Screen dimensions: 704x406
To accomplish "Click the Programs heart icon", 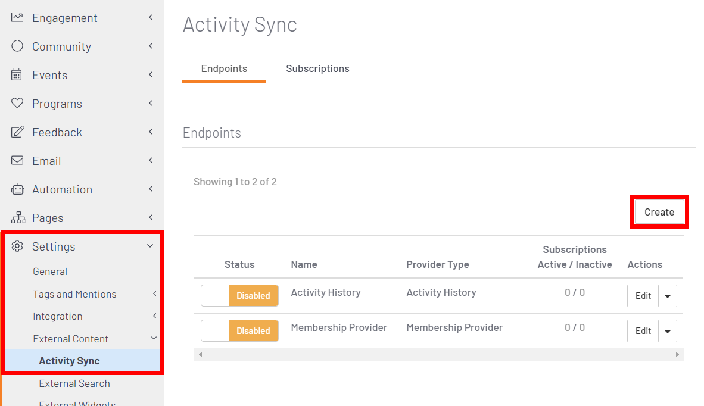I will coord(17,103).
